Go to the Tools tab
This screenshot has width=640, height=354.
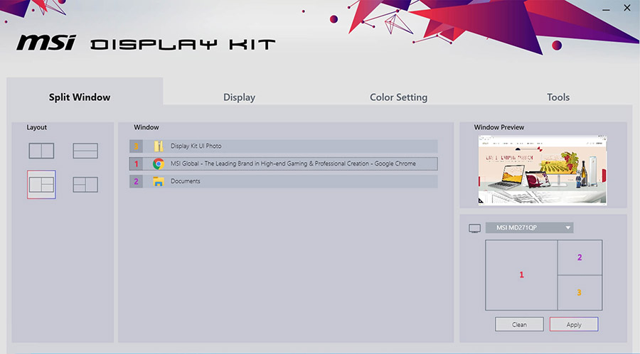point(558,97)
